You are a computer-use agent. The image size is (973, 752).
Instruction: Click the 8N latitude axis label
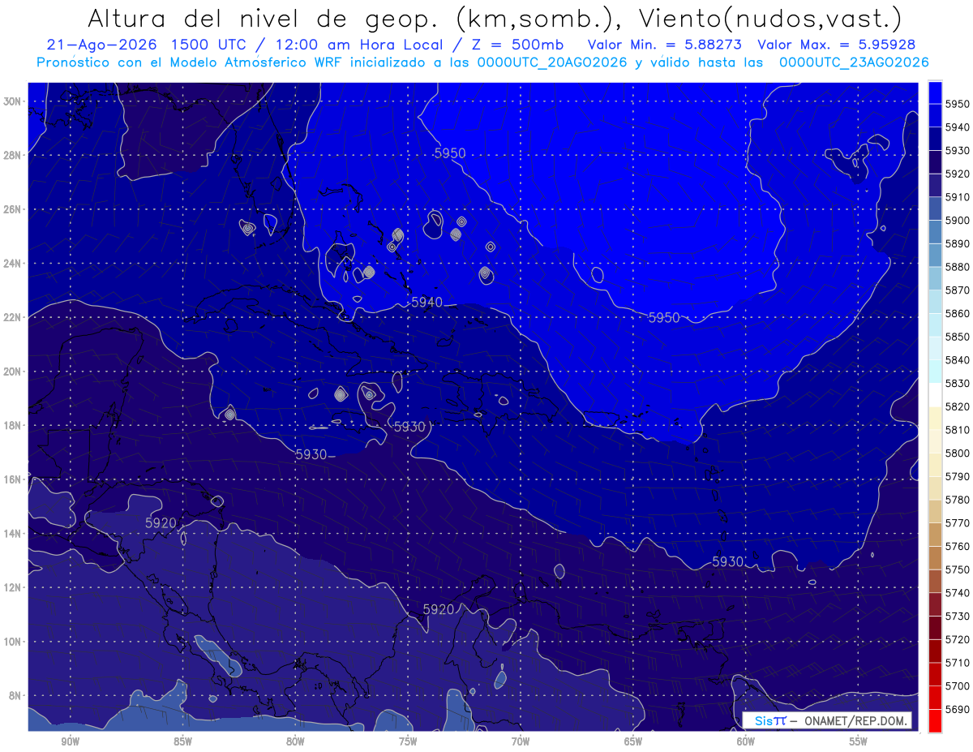15,695
